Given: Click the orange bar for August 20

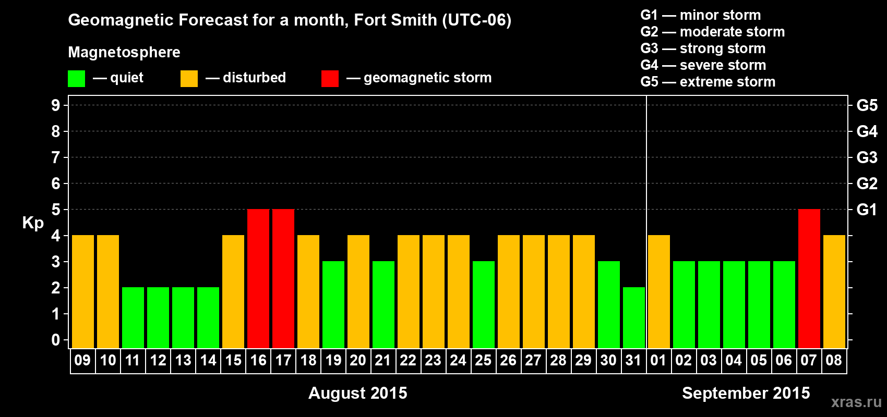Looking at the screenshot, I should point(358,291).
